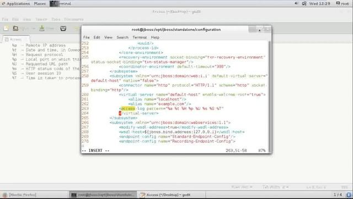353x199 pixels.
Task: Open the Documents menu in the gedit window
Action: pyautogui.click(x=74, y=19)
